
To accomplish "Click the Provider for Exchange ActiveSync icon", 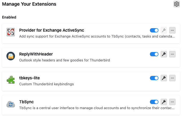I will click(x=11, y=32).
